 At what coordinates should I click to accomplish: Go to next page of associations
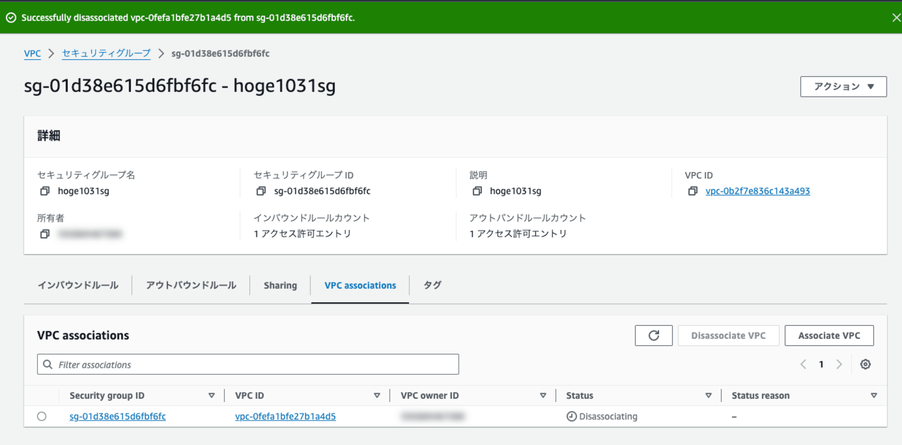coord(839,364)
